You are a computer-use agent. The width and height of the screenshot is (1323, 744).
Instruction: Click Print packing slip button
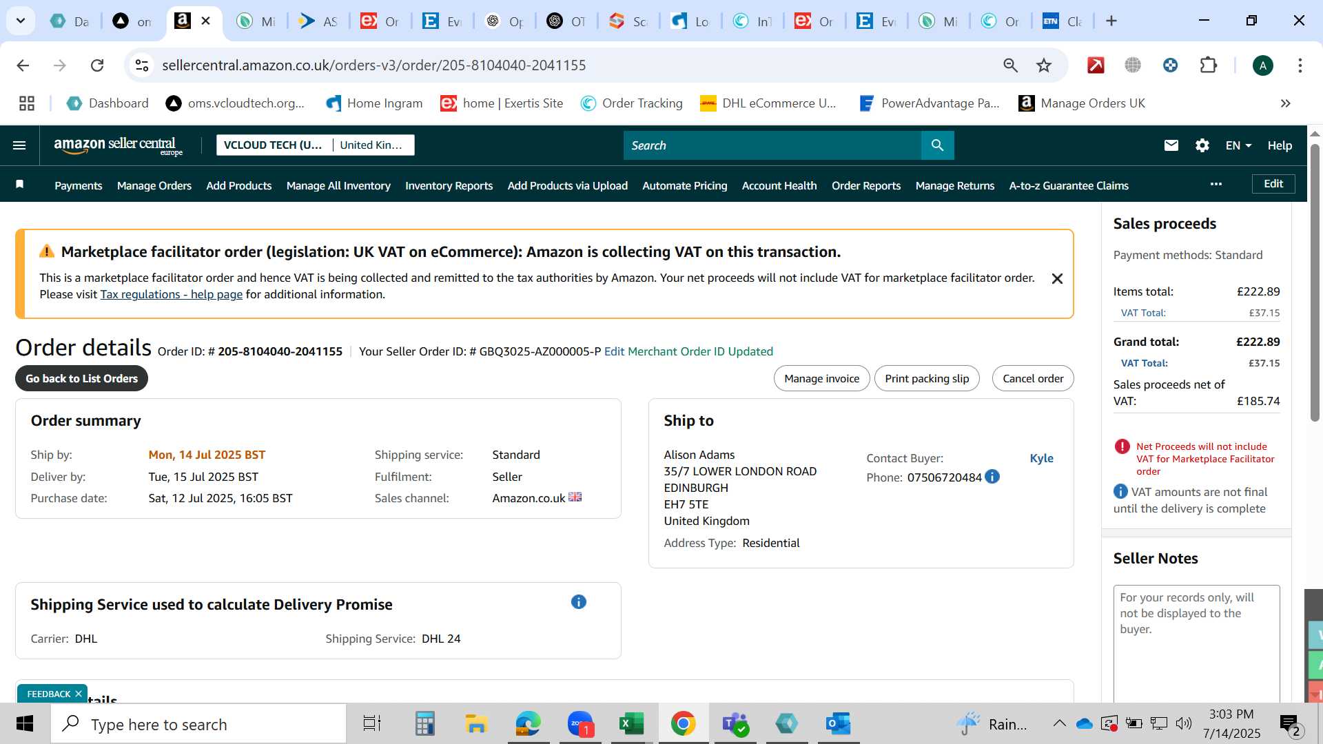click(x=927, y=378)
